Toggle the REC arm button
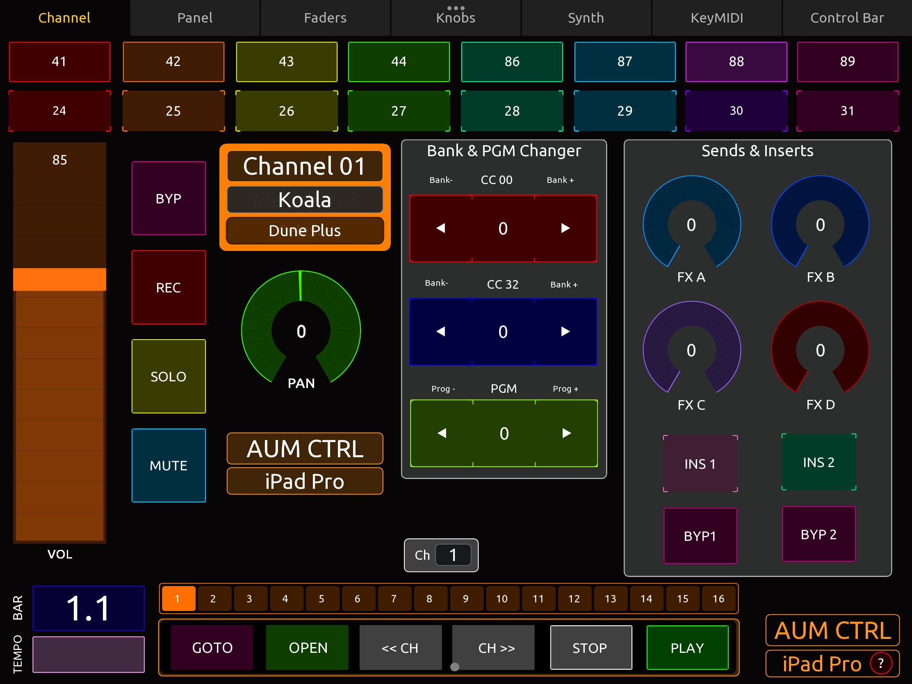 (x=169, y=287)
